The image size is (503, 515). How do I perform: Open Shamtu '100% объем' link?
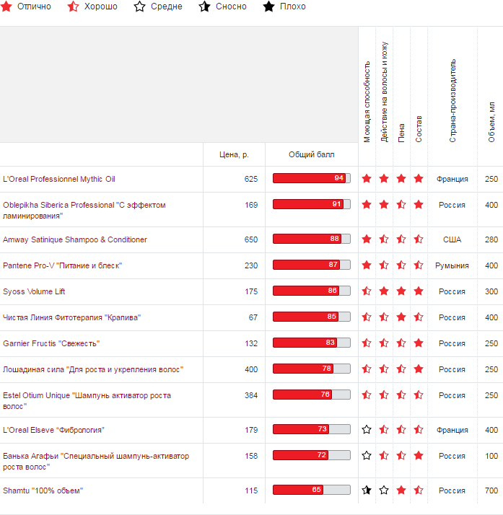coord(43,490)
